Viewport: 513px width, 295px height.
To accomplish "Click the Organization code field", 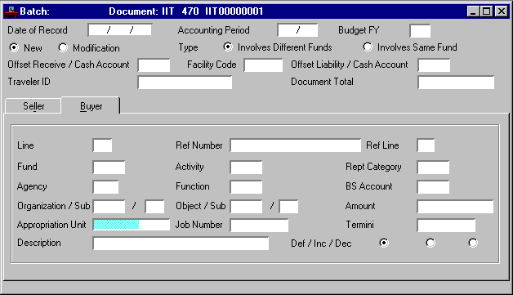I will pyautogui.click(x=109, y=207).
